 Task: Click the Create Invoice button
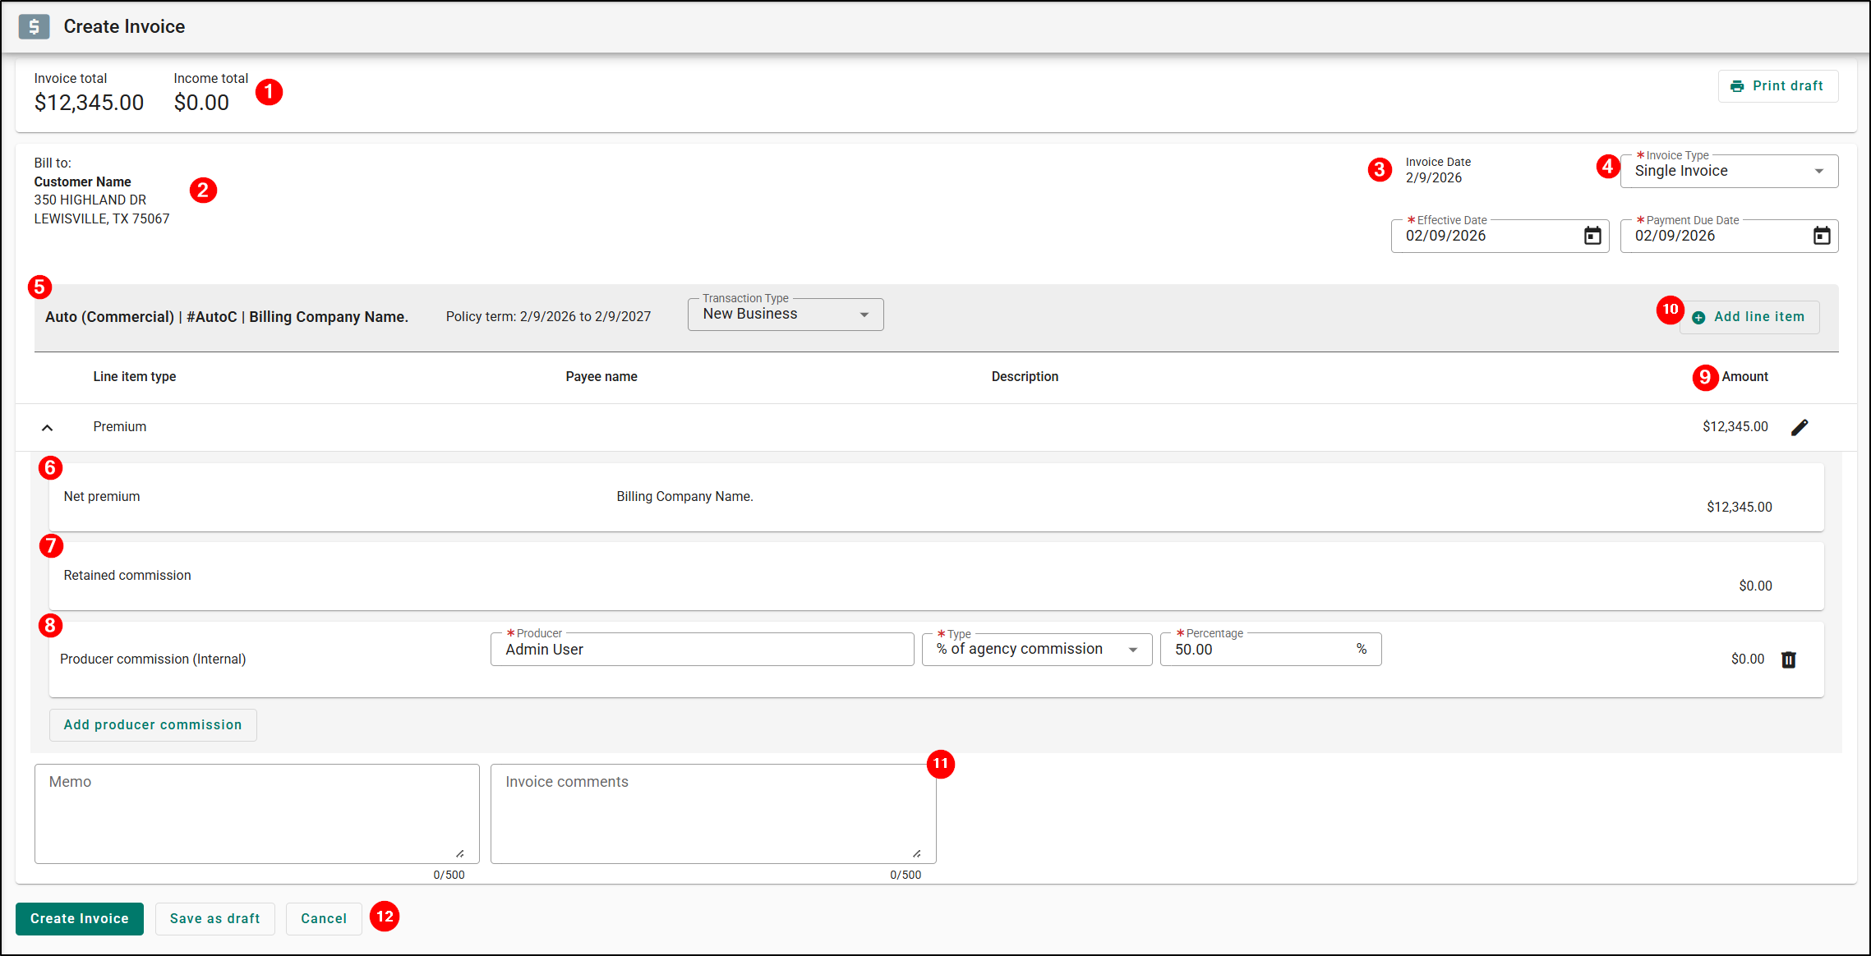(79, 918)
